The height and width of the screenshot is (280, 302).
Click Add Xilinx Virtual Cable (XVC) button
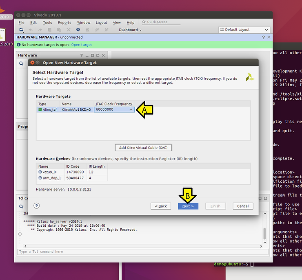[143, 147]
